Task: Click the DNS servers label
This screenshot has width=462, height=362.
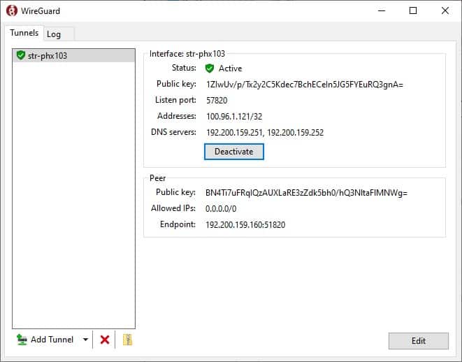Action: point(173,132)
